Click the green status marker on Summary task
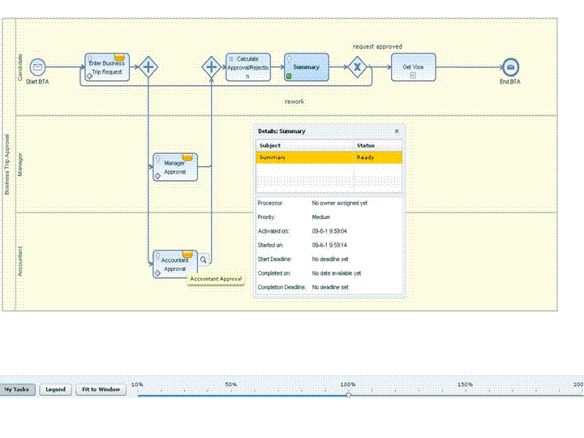584x438 pixels. pyautogui.click(x=289, y=75)
